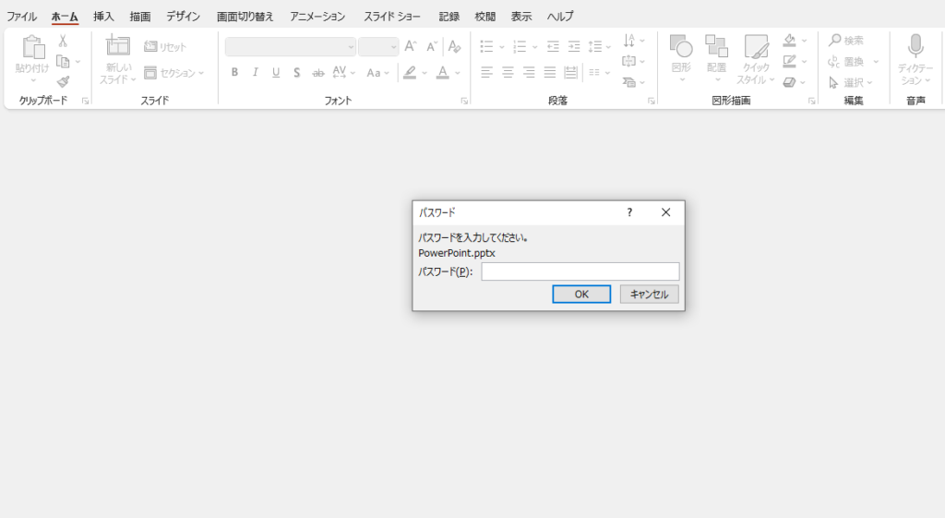Open Quick Styles (クイックスタイル)
The width and height of the screenshot is (945, 518).
click(x=755, y=58)
